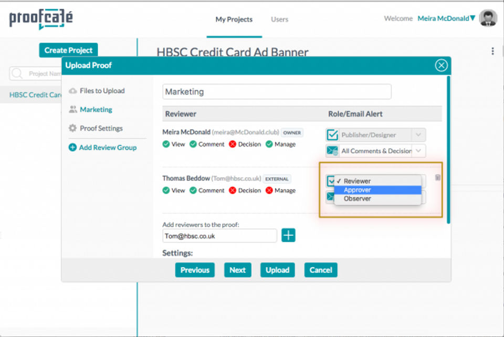The image size is (504, 337).
Task: Click the dialog's vertical scrollbar
Action: (448, 150)
